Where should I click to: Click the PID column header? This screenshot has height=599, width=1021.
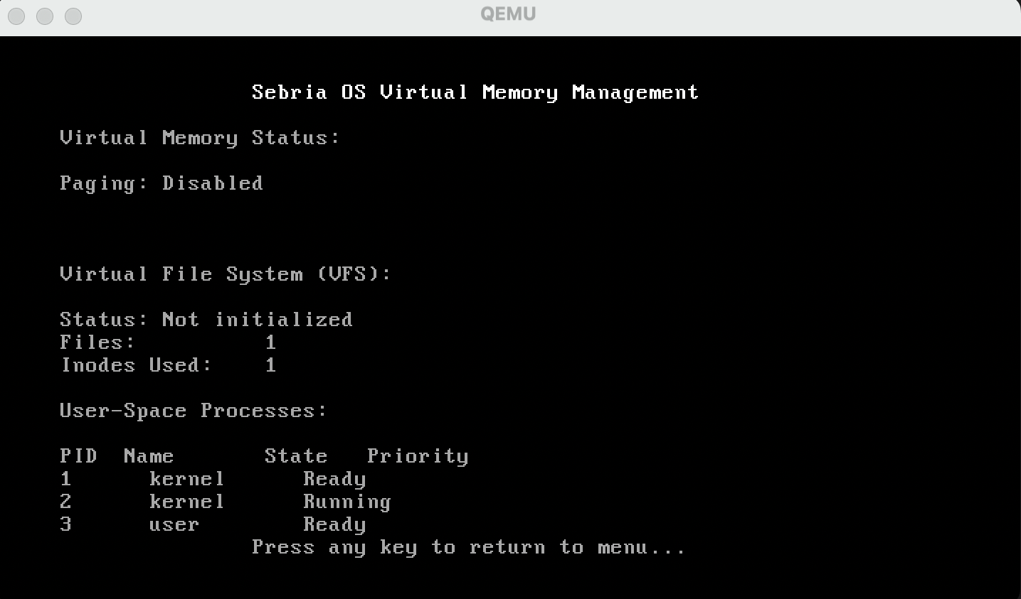[79, 455]
